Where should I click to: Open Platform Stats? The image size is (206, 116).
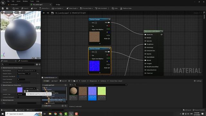coord(126,8)
